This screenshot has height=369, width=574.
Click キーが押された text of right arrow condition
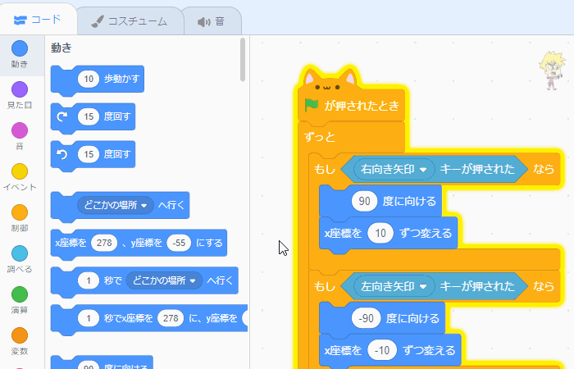click(477, 169)
